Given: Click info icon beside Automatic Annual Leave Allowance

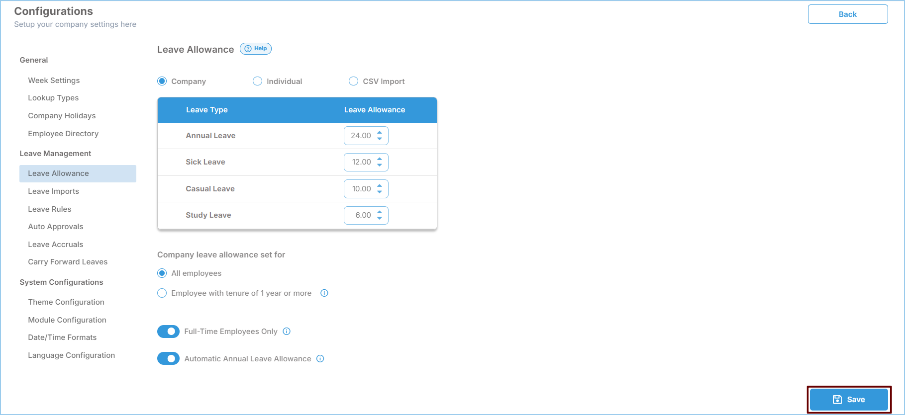Looking at the screenshot, I should 320,359.
